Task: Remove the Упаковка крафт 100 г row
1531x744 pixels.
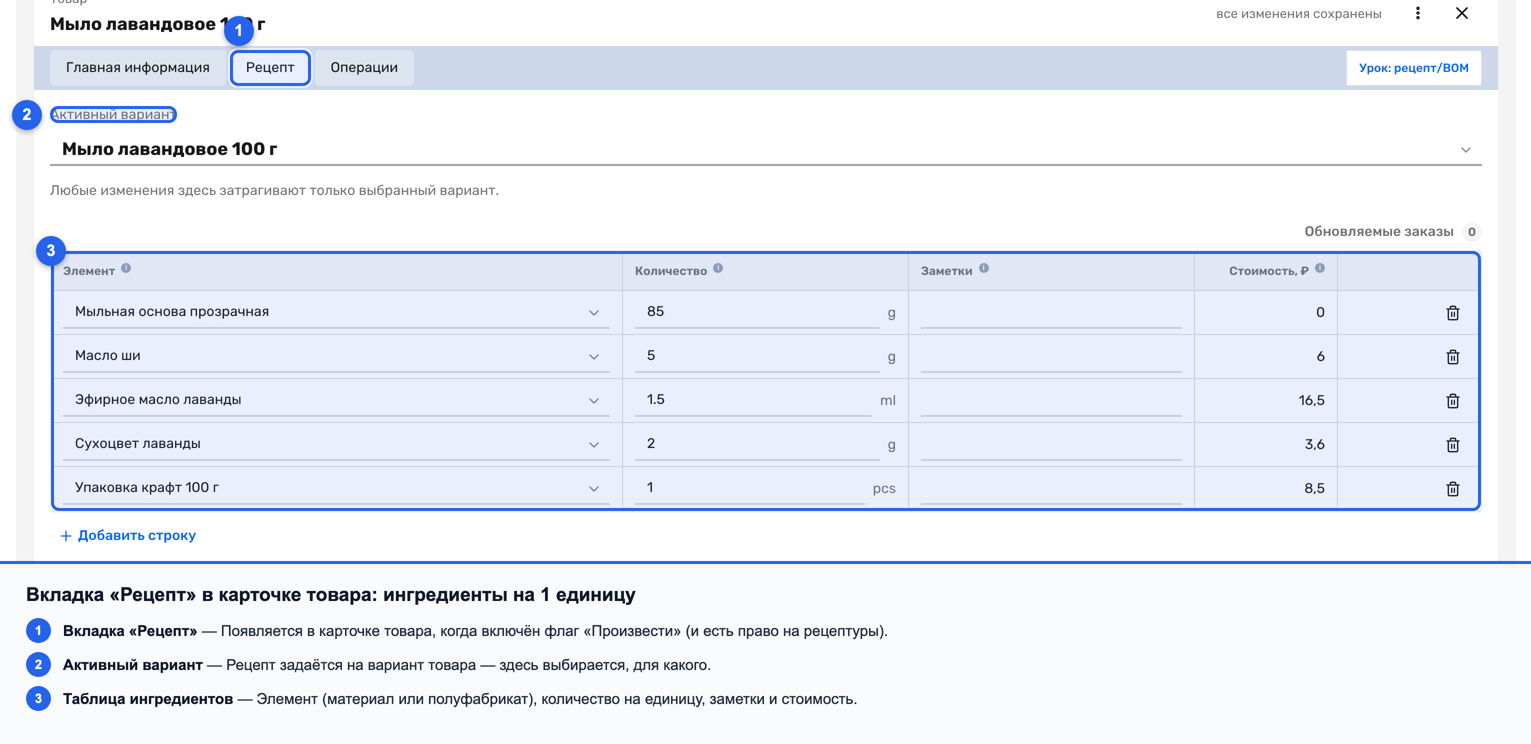Action: click(1452, 488)
